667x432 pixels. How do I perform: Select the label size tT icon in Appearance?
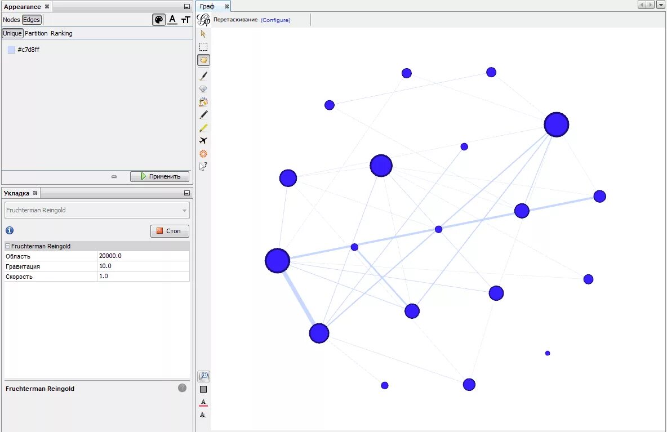185,20
